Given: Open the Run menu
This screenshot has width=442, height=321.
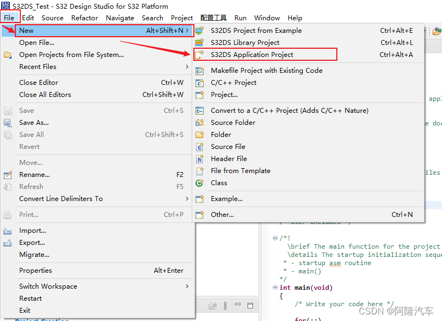Looking at the screenshot, I should (x=240, y=18).
